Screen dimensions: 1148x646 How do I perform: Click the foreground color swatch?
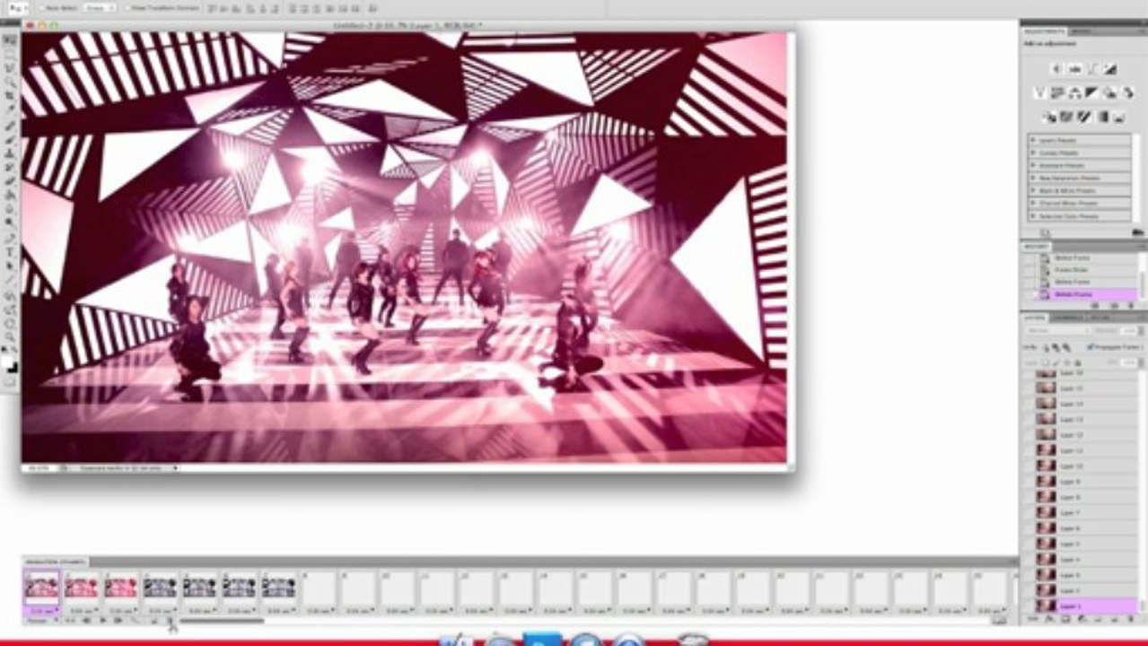(x=9, y=361)
